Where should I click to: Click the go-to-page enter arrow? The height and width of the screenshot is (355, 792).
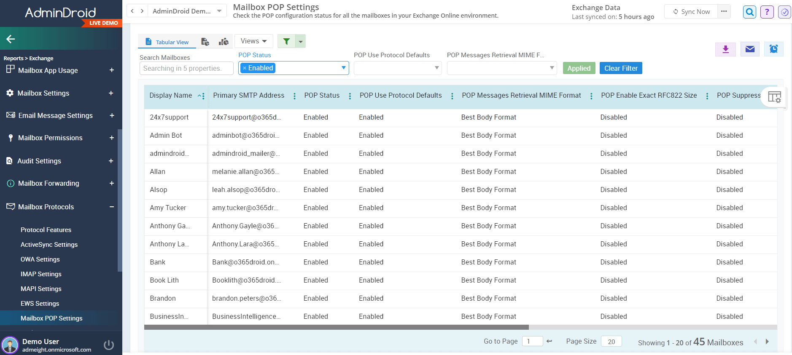(x=549, y=341)
